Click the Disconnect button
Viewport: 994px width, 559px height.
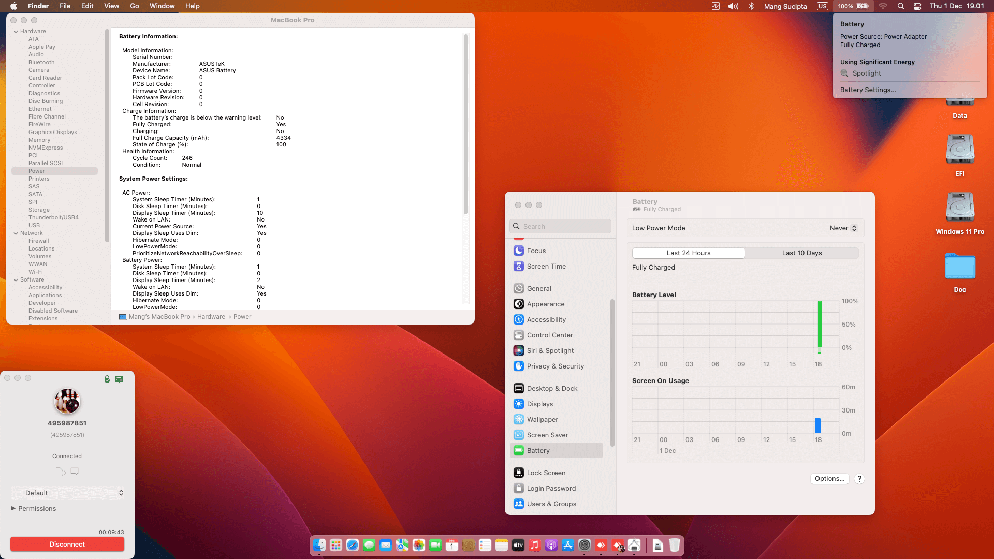[67, 544]
